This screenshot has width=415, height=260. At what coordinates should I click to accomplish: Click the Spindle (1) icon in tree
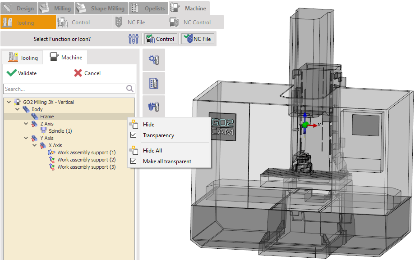(44, 131)
